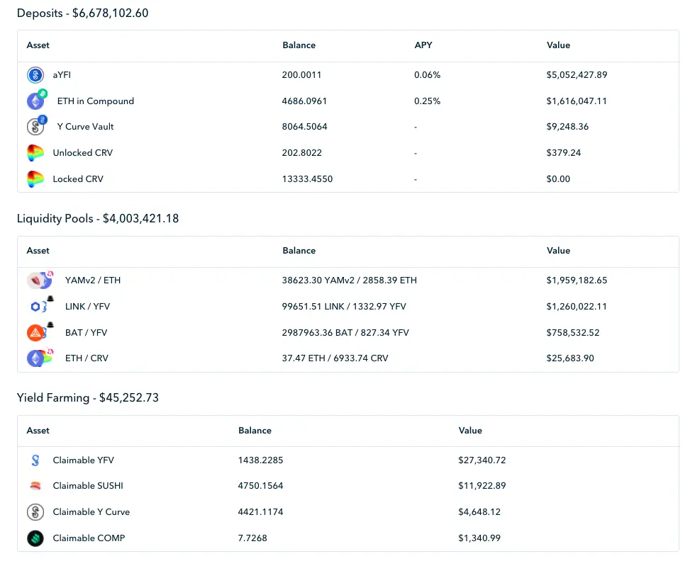Image resolution: width=695 pixels, height=561 pixels.
Task: Click the Claimable Y Curve icon
Action: tap(35, 512)
